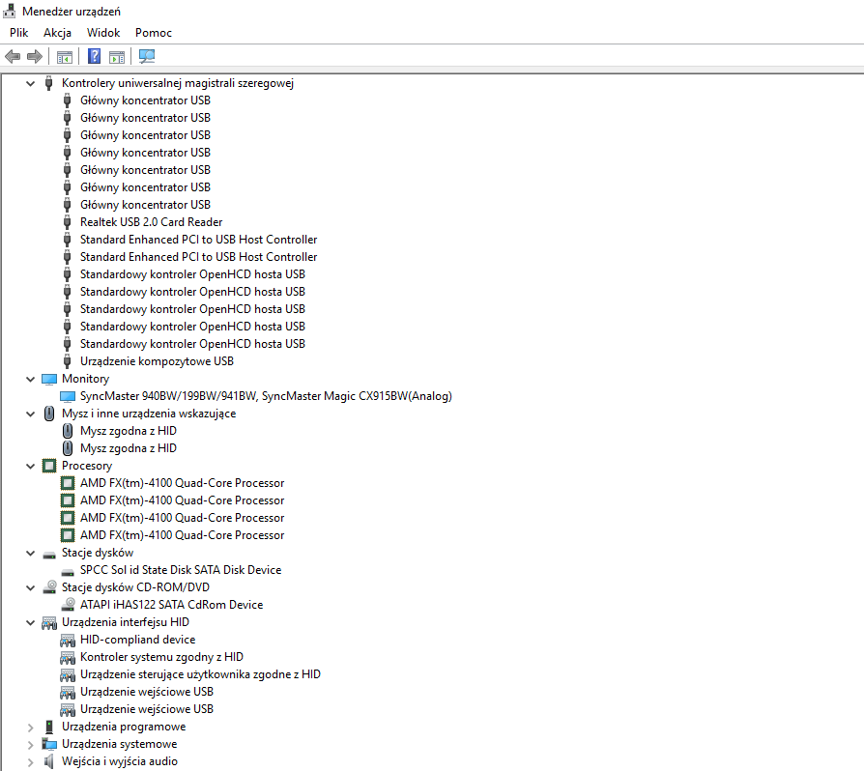Collapse Kontrolery uniwersalnej magistrali szeregowej
Image resolution: width=864 pixels, height=771 pixels.
tap(30, 84)
